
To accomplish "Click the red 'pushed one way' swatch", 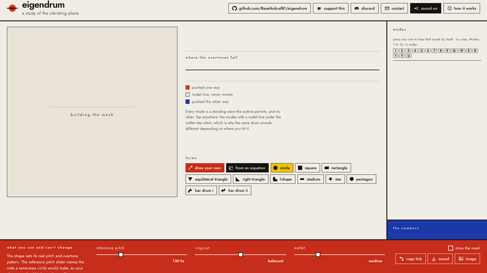I will click(x=187, y=88).
